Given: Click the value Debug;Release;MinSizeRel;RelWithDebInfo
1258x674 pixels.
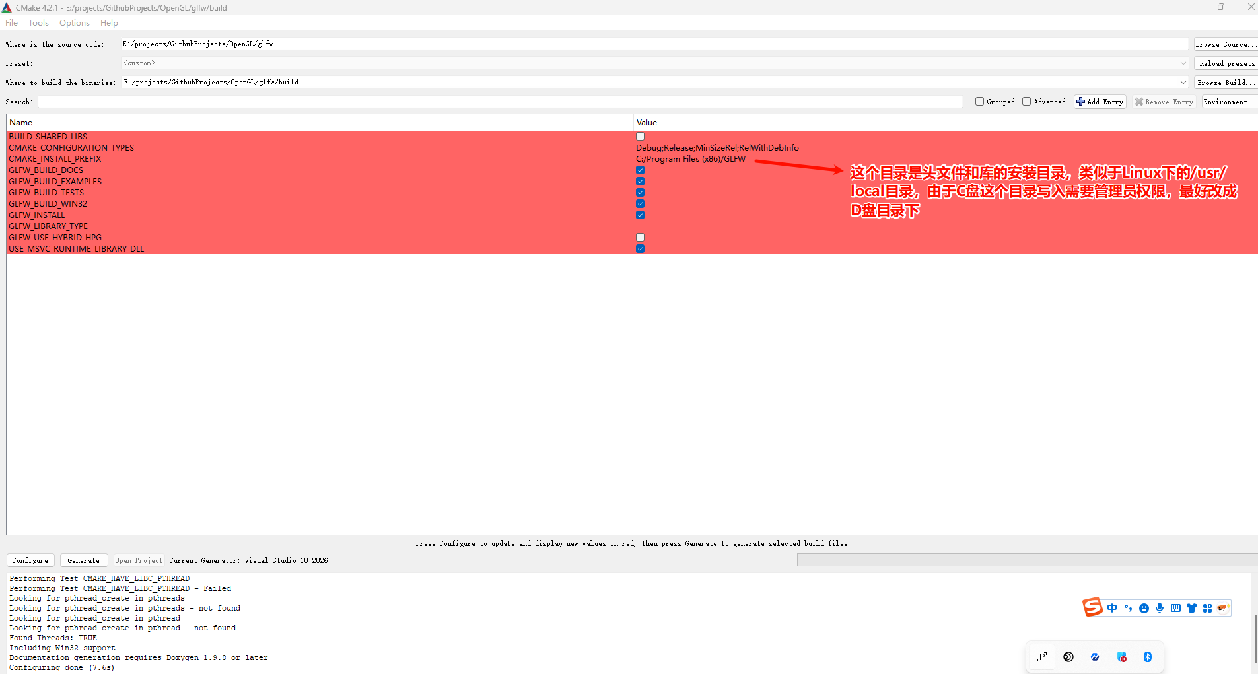Looking at the screenshot, I should (717, 148).
